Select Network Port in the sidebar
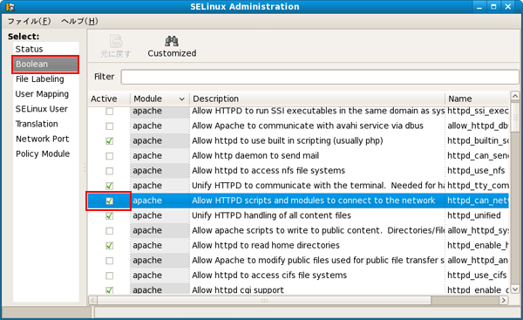Screen dimensions: 523x320 (43, 139)
